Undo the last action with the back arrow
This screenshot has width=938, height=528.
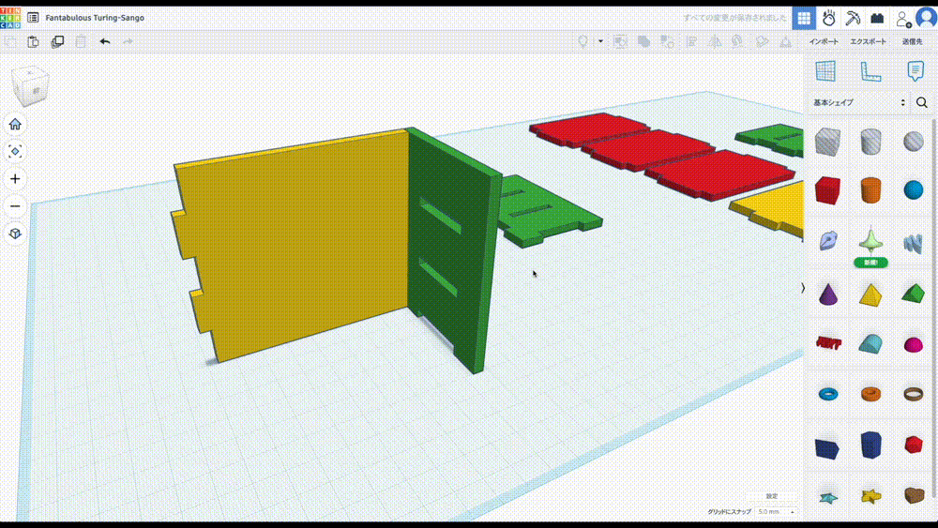pyautogui.click(x=105, y=41)
